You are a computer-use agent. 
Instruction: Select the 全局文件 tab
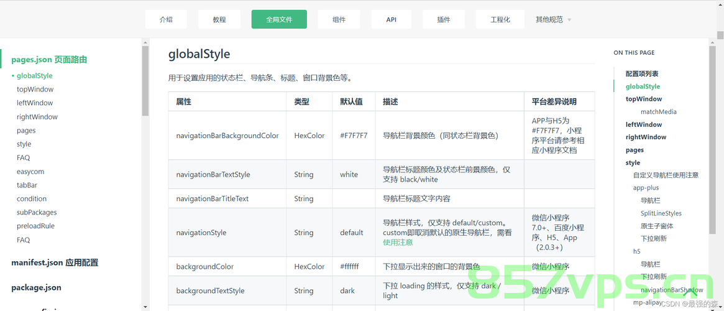279,19
